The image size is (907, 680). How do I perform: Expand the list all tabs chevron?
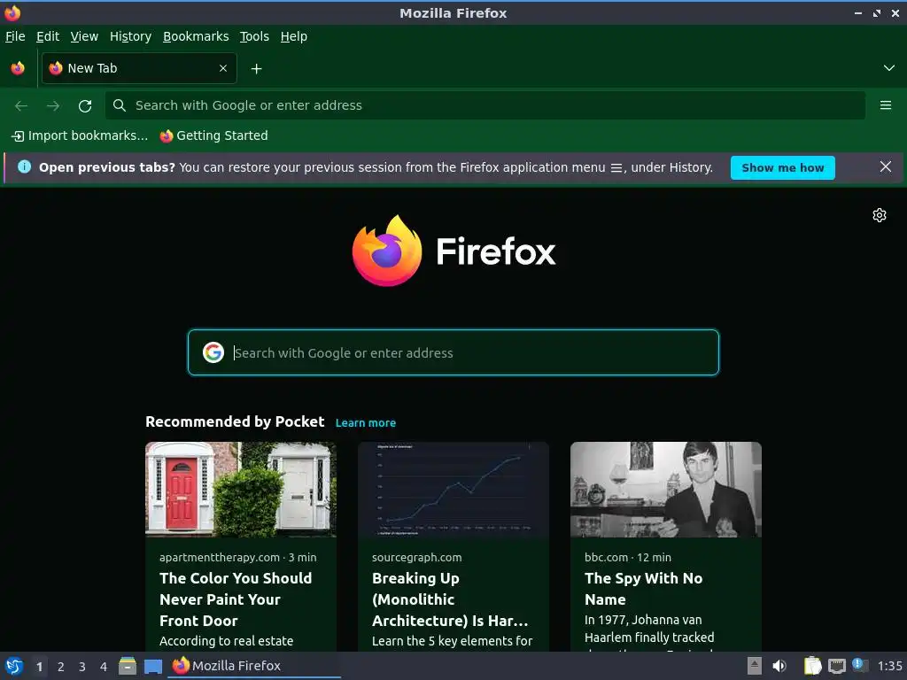888,68
